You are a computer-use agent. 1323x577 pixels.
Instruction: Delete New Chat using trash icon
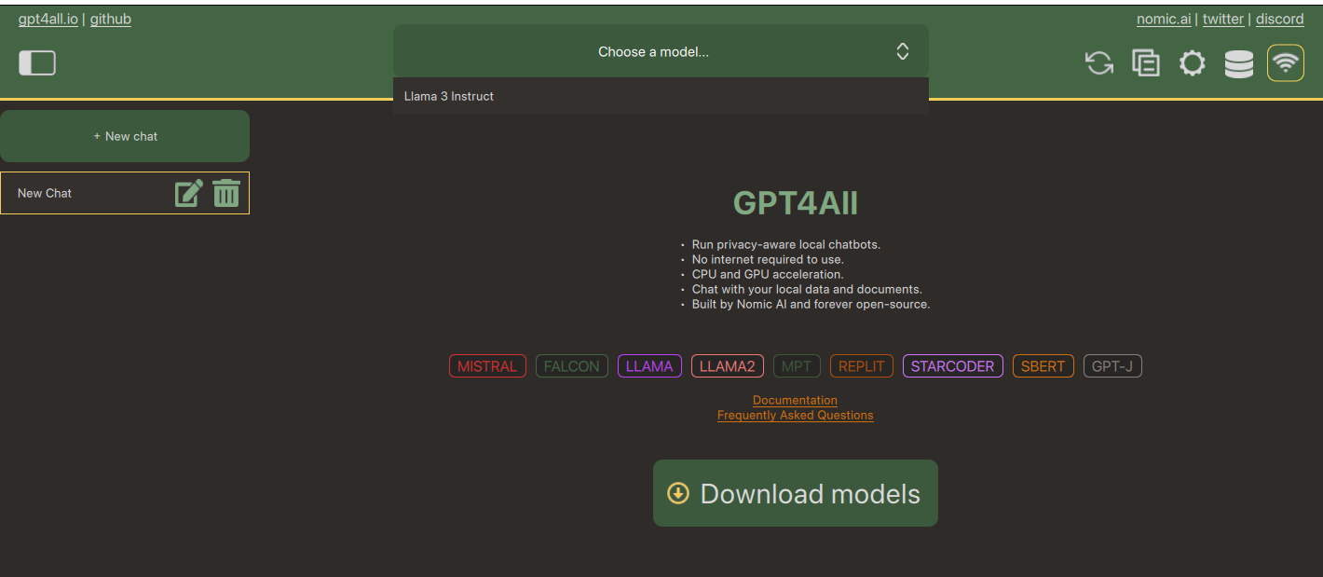pos(226,193)
